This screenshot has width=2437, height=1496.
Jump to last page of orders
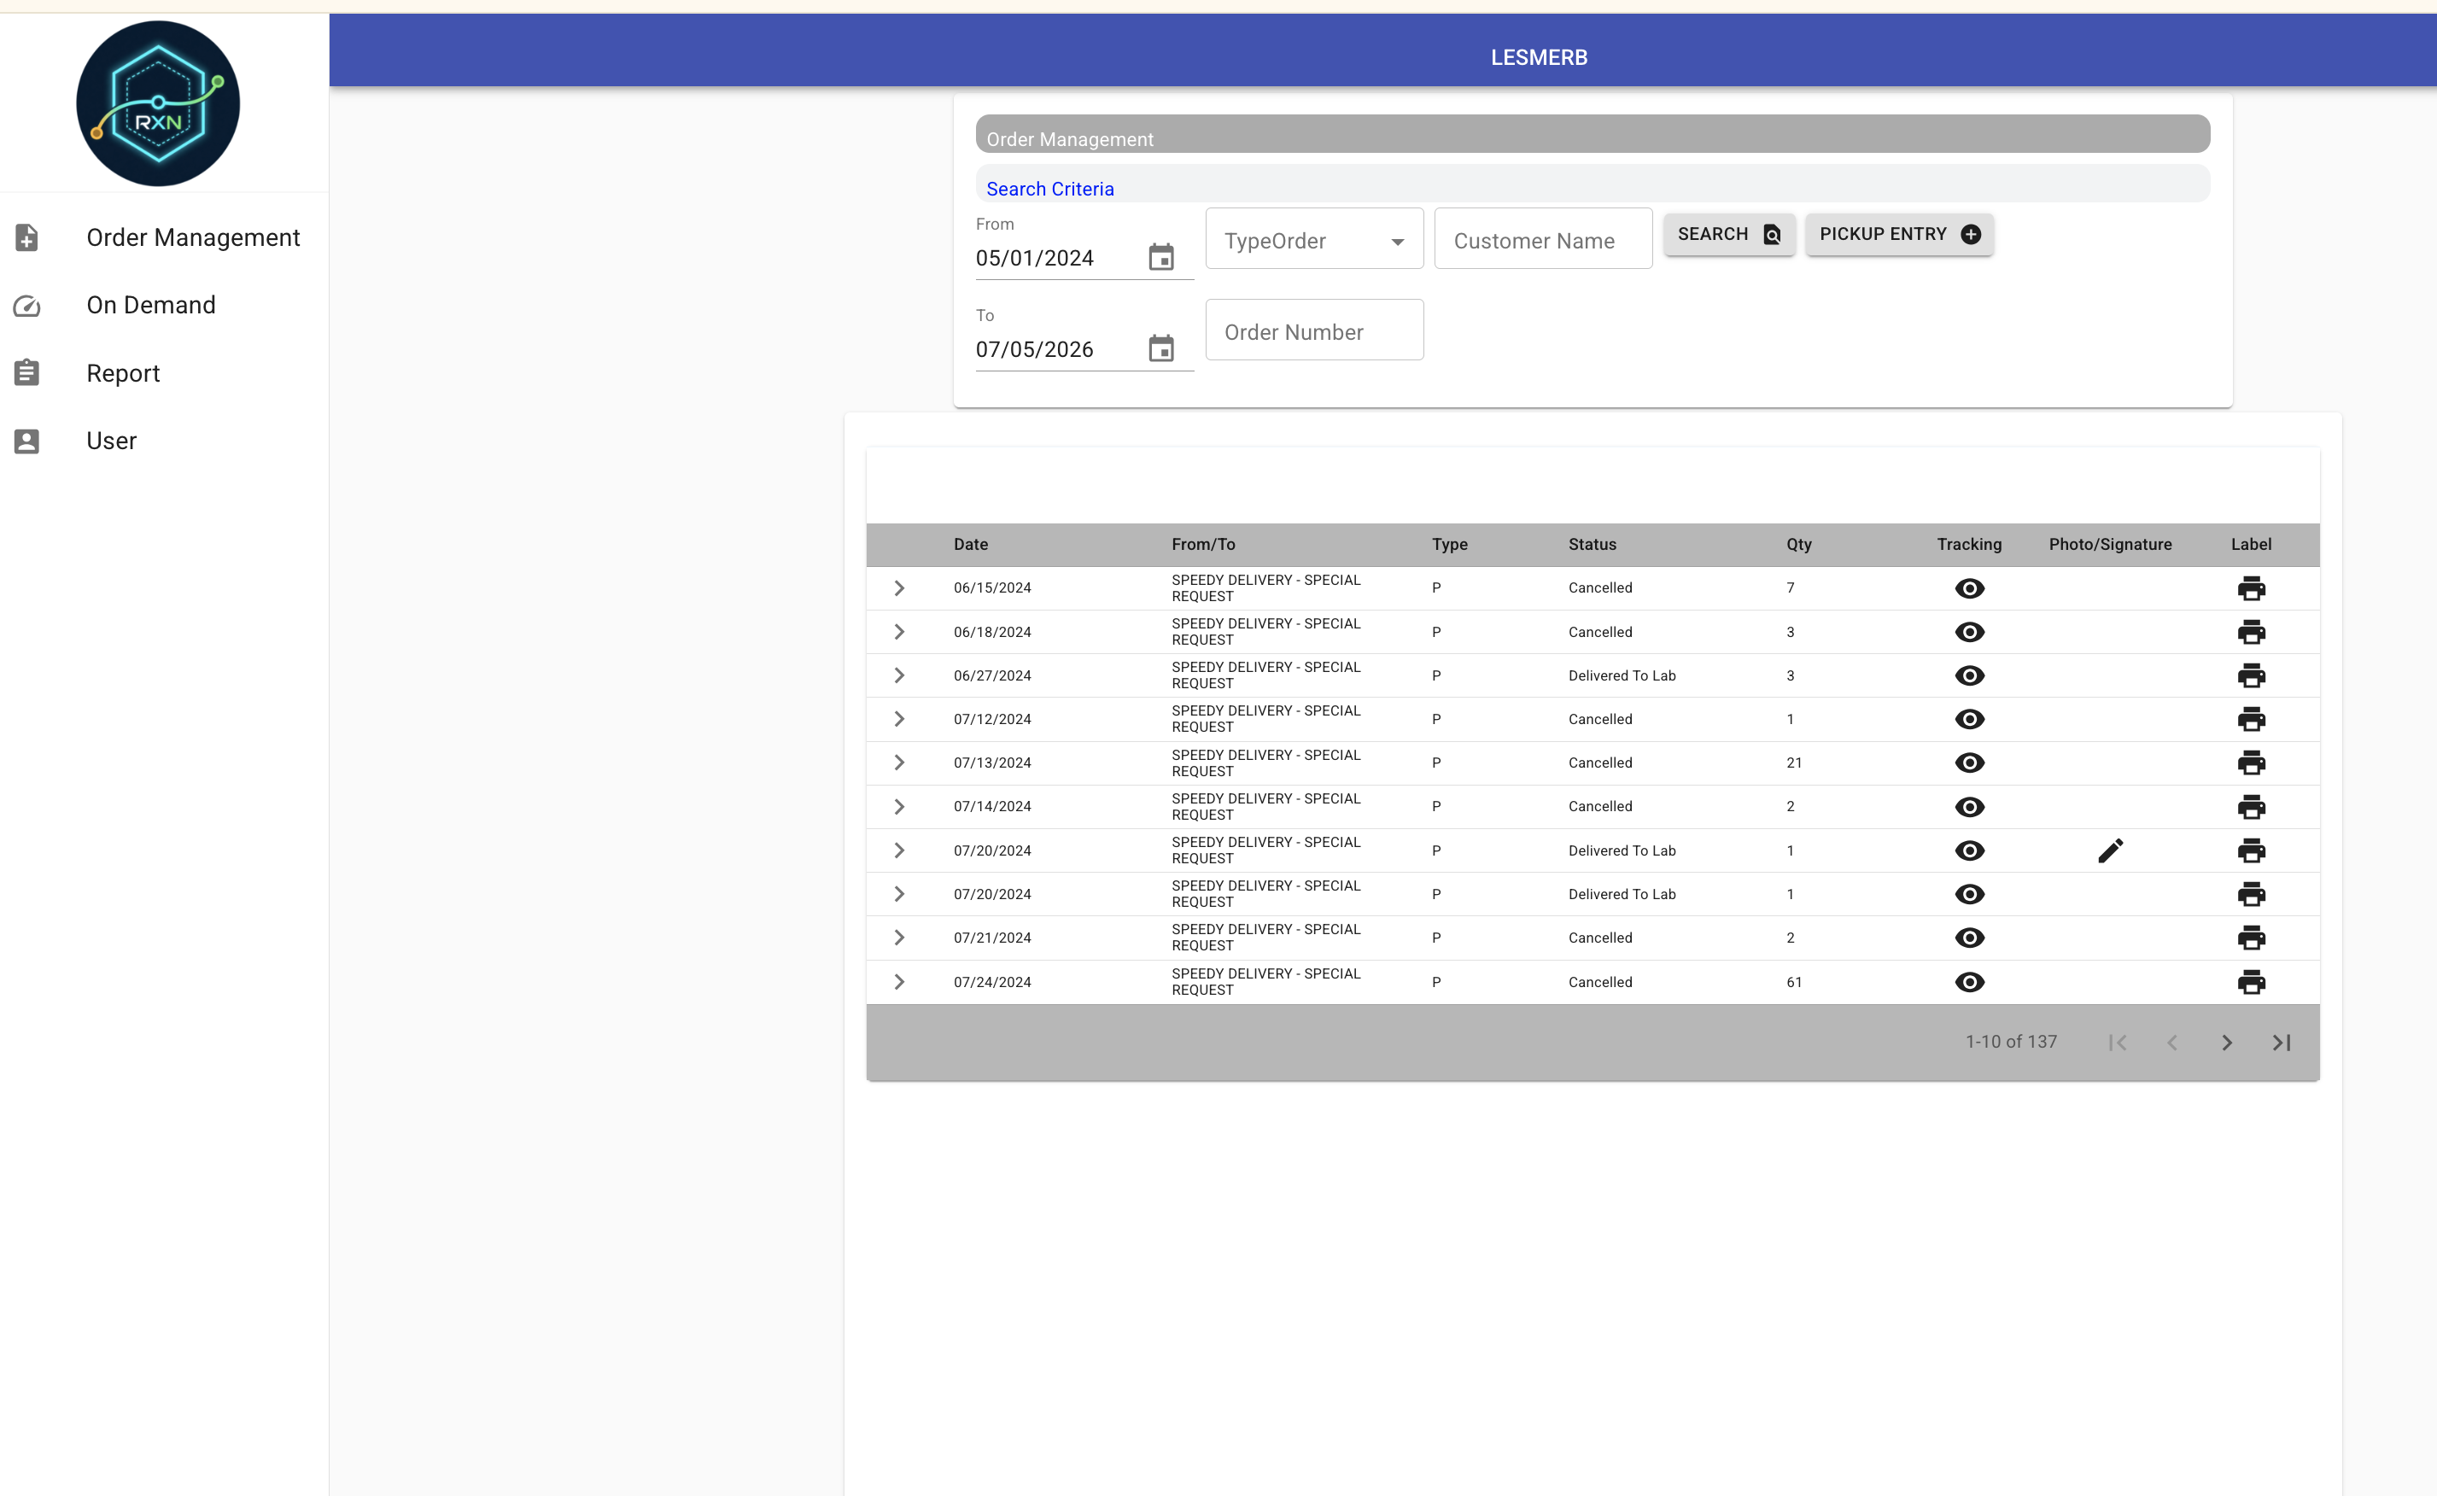point(2282,1043)
